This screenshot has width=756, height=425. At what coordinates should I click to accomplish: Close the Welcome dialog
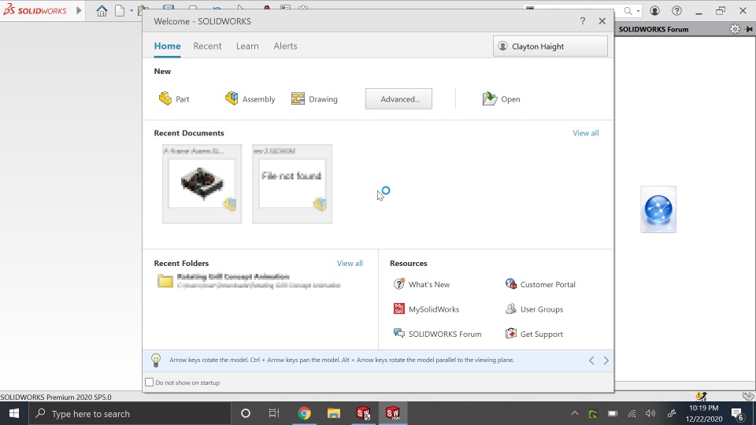coord(602,21)
